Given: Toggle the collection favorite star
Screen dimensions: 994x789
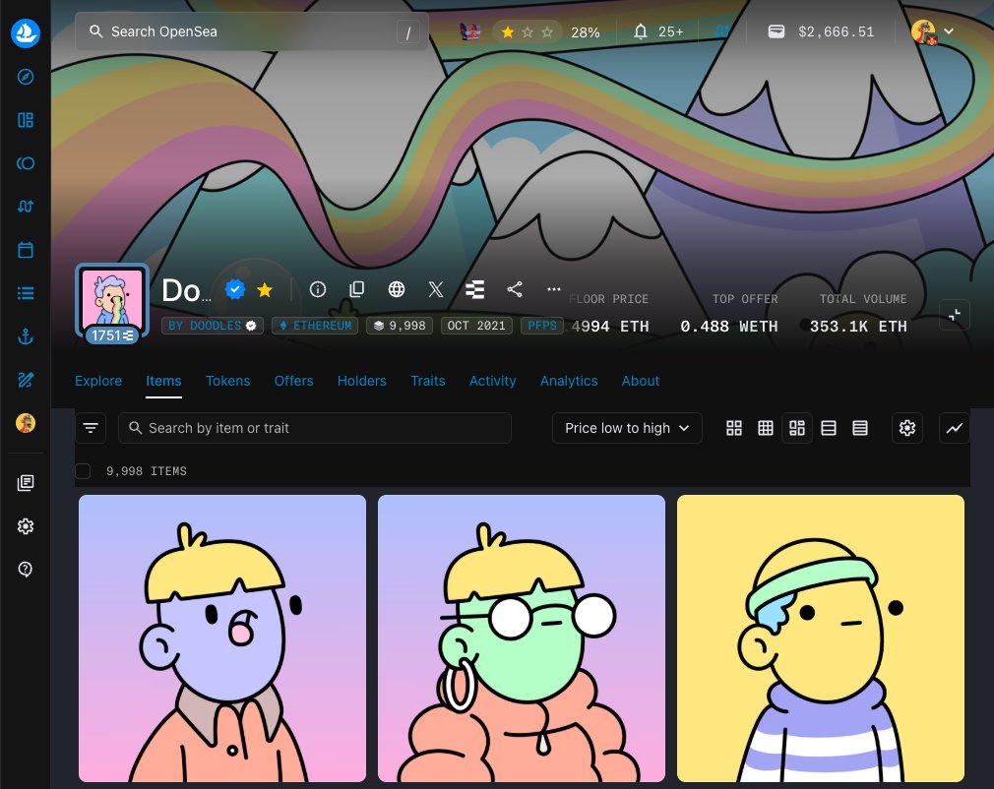Looking at the screenshot, I should [x=265, y=290].
